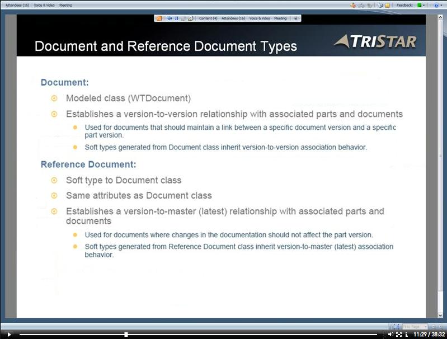Mute the audio using the speaker icon

coord(390,335)
